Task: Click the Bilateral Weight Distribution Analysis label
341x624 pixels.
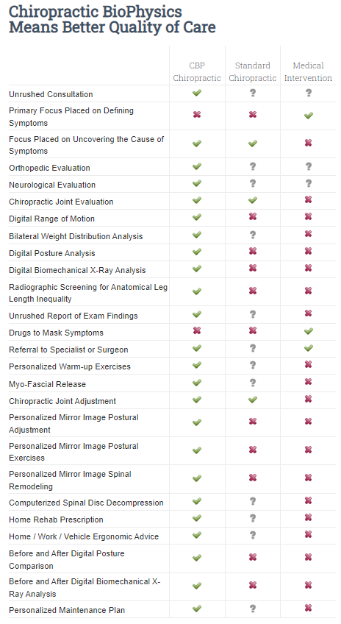Action: pos(76,236)
